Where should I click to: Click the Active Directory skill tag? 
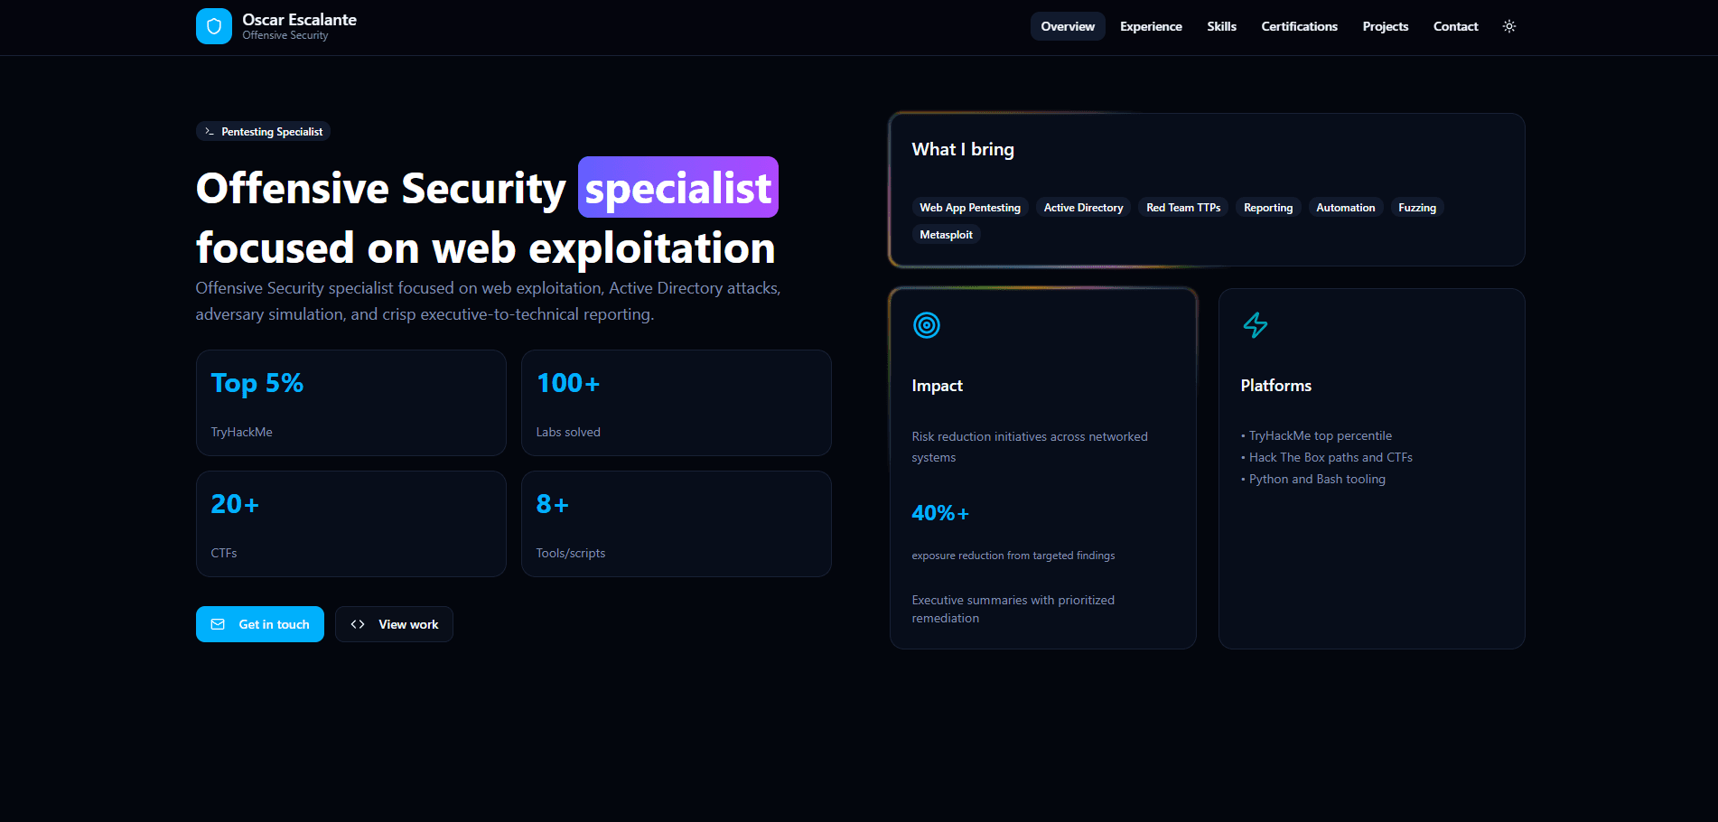1083,208
